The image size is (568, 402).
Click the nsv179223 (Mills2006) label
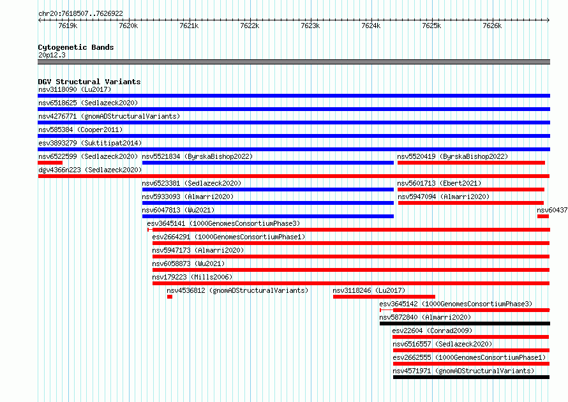(192, 277)
